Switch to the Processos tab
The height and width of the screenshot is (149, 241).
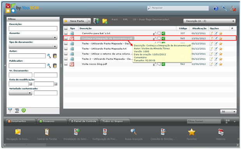(x=52, y=121)
